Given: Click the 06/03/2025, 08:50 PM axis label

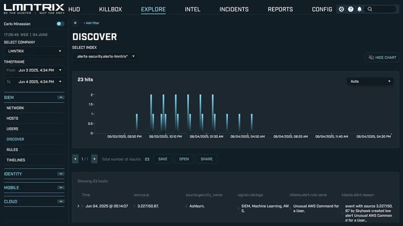Looking at the screenshot, I should pos(125,136).
